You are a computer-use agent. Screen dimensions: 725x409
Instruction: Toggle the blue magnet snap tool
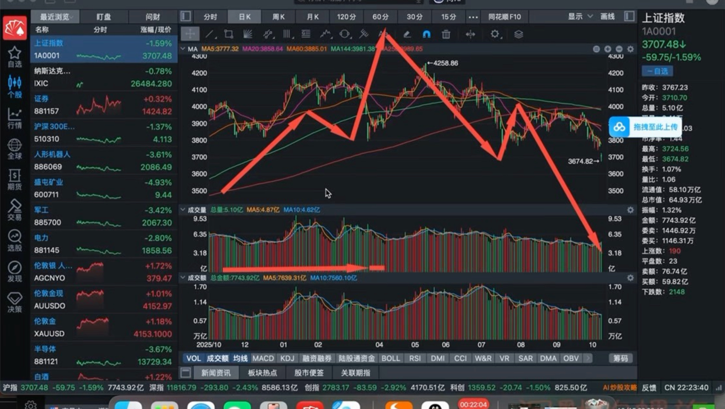pyautogui.click(x=426, y=34)
